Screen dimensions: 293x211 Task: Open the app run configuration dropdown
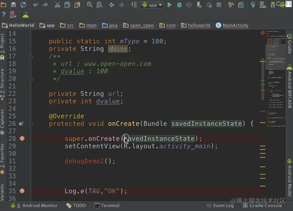click(x=152, y=5)
